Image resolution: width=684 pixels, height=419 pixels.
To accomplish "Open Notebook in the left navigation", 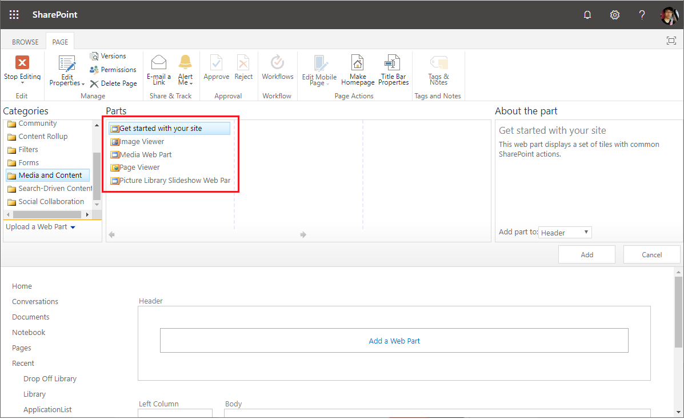I will coord(29,332).
